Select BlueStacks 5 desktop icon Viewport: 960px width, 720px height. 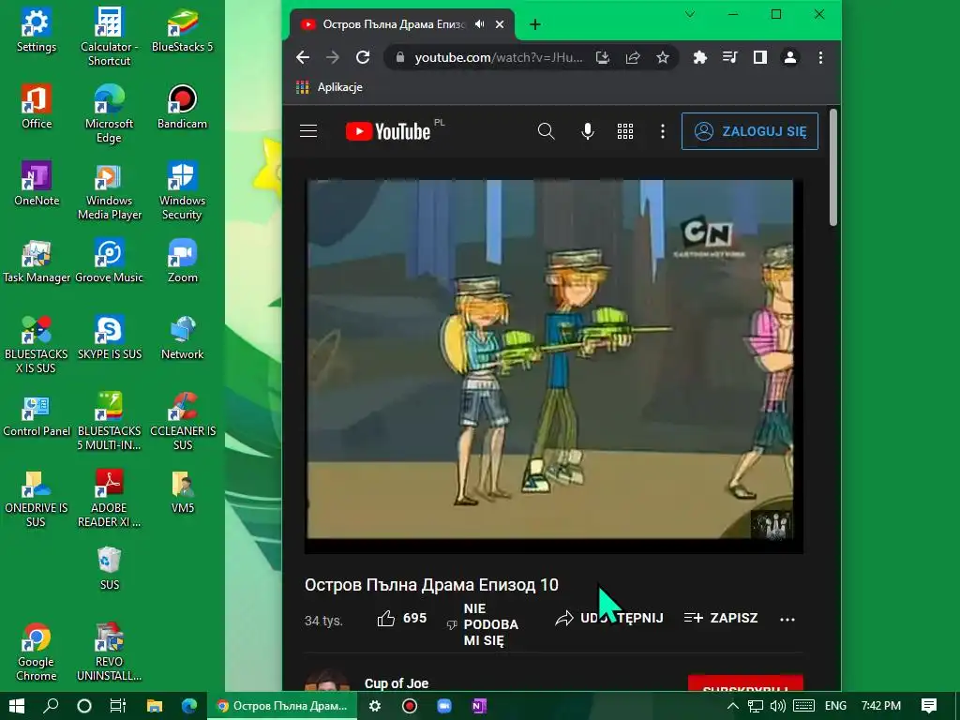tap(182, 30)
